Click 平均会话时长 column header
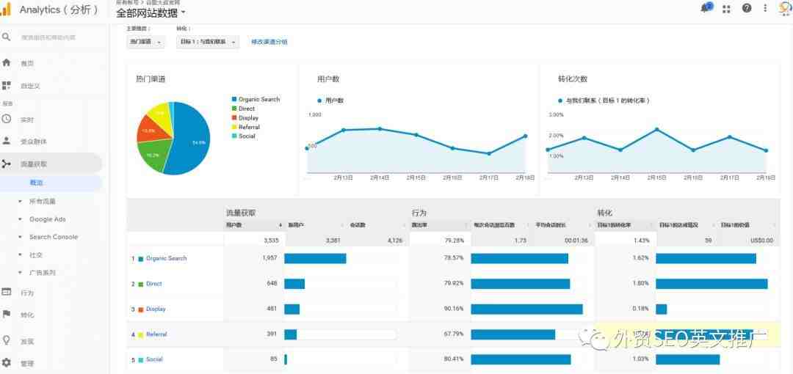The height and width of the screenshot is (374, 793). (551, 225)
